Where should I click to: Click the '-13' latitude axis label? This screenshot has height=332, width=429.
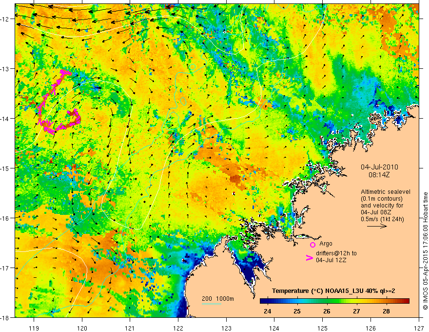pyautogui.click(x=5, y=69)
